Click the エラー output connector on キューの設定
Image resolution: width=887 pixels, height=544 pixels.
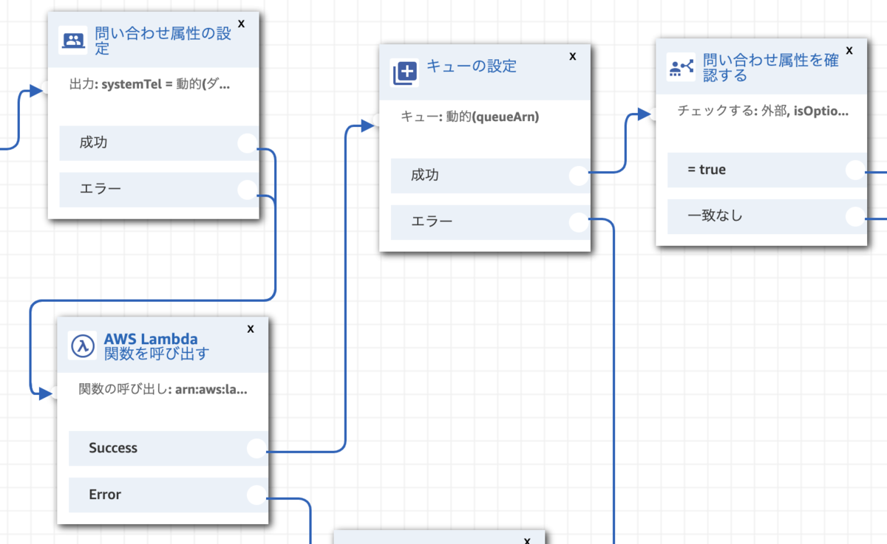(x=577, y=221)
